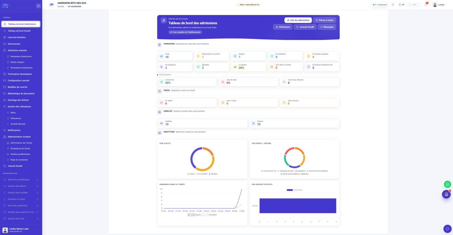The height and width of the screenshot is (235, 453).
Task: Open the notifications bell in top bar
Action: (x=426, y=5)
